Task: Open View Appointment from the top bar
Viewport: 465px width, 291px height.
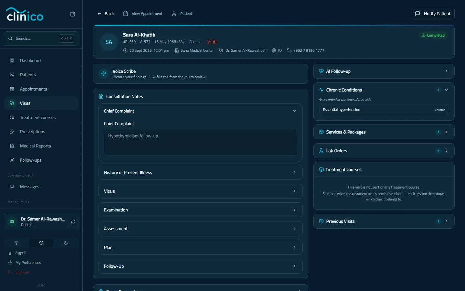Action: (x=143, y=14)
